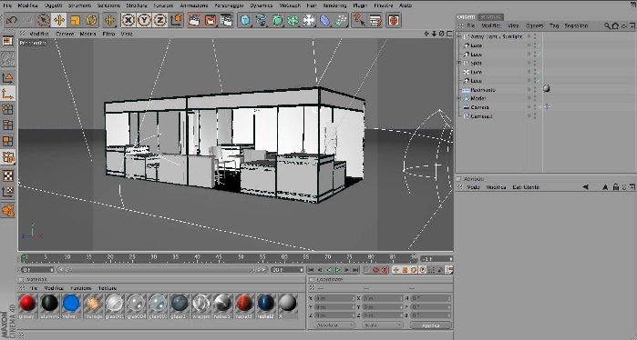Viewport: 637px width, 340px height.
Task: Open the globe icon at toolbar end
Action: 394,20
